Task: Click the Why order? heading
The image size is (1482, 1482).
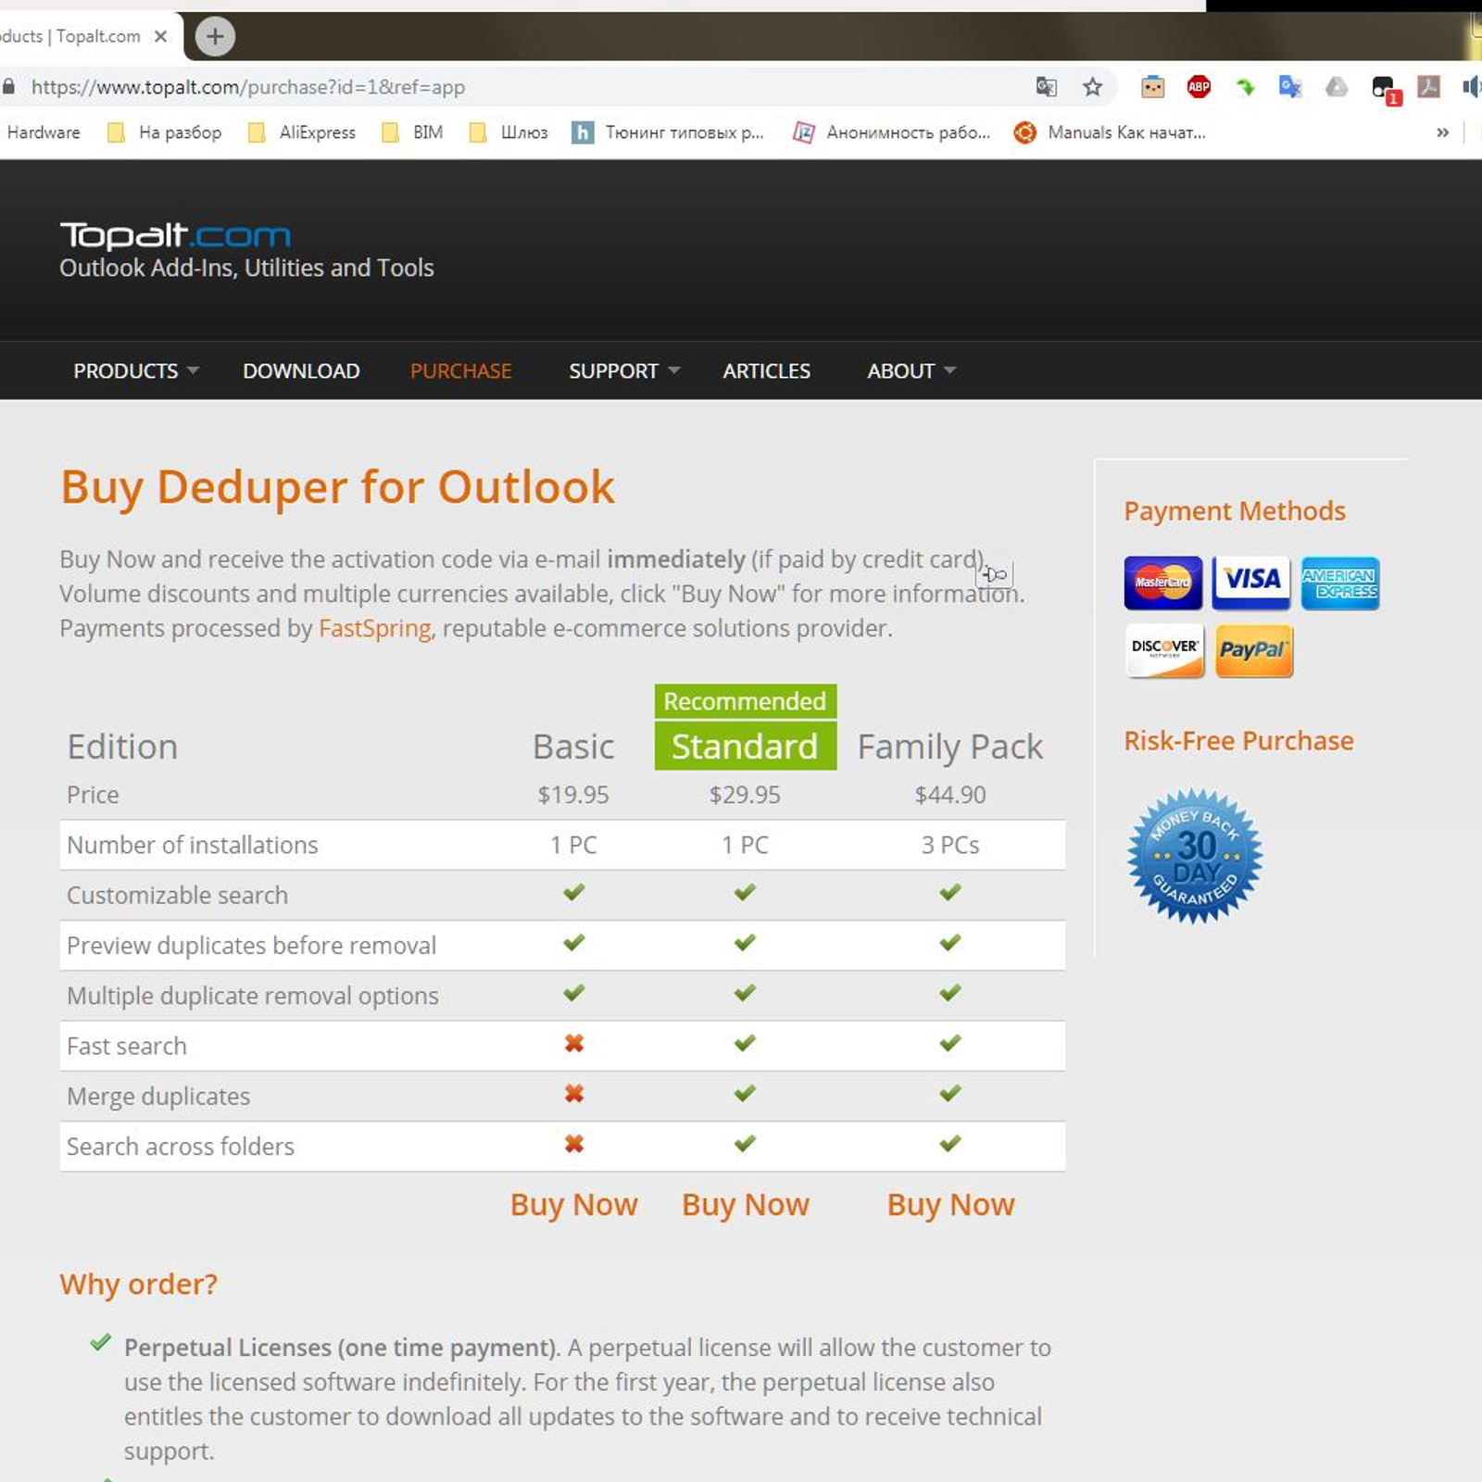Action: 138,1284
